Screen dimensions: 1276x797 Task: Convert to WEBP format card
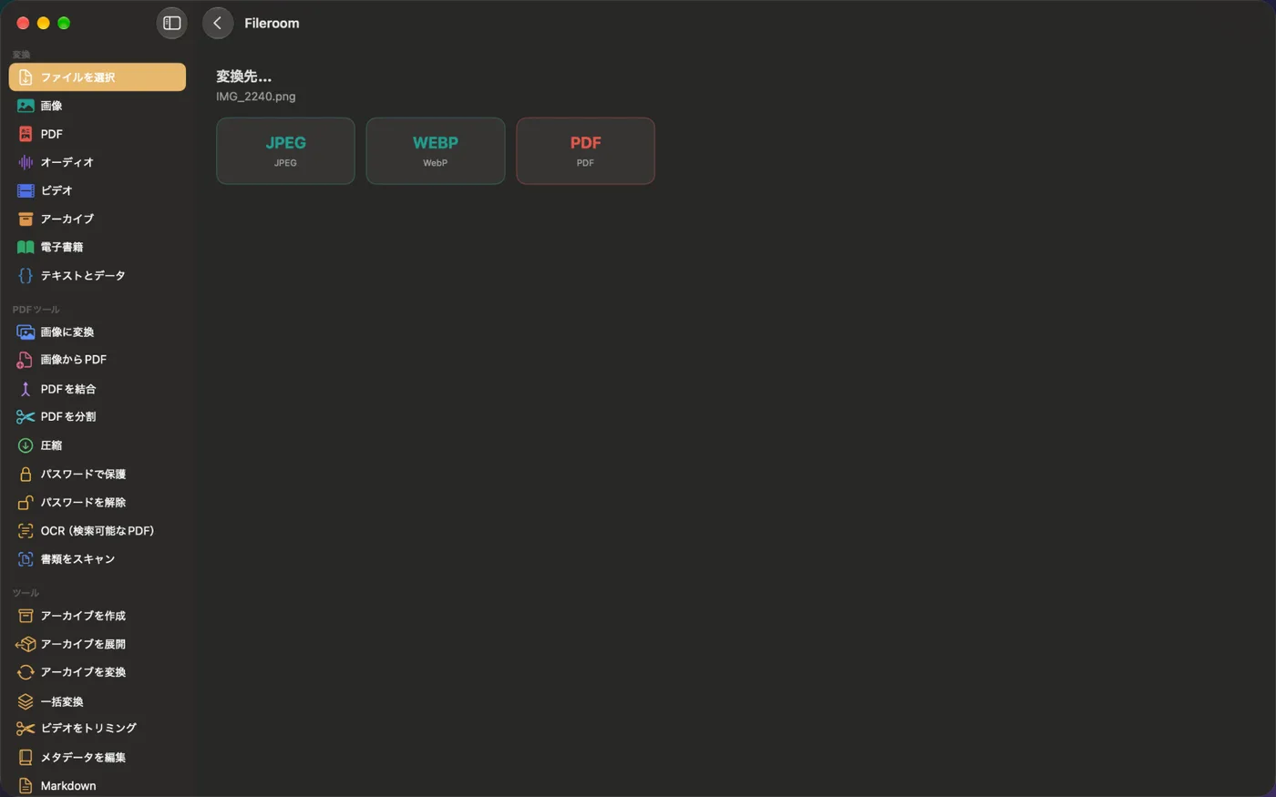(x=436, y=151)
